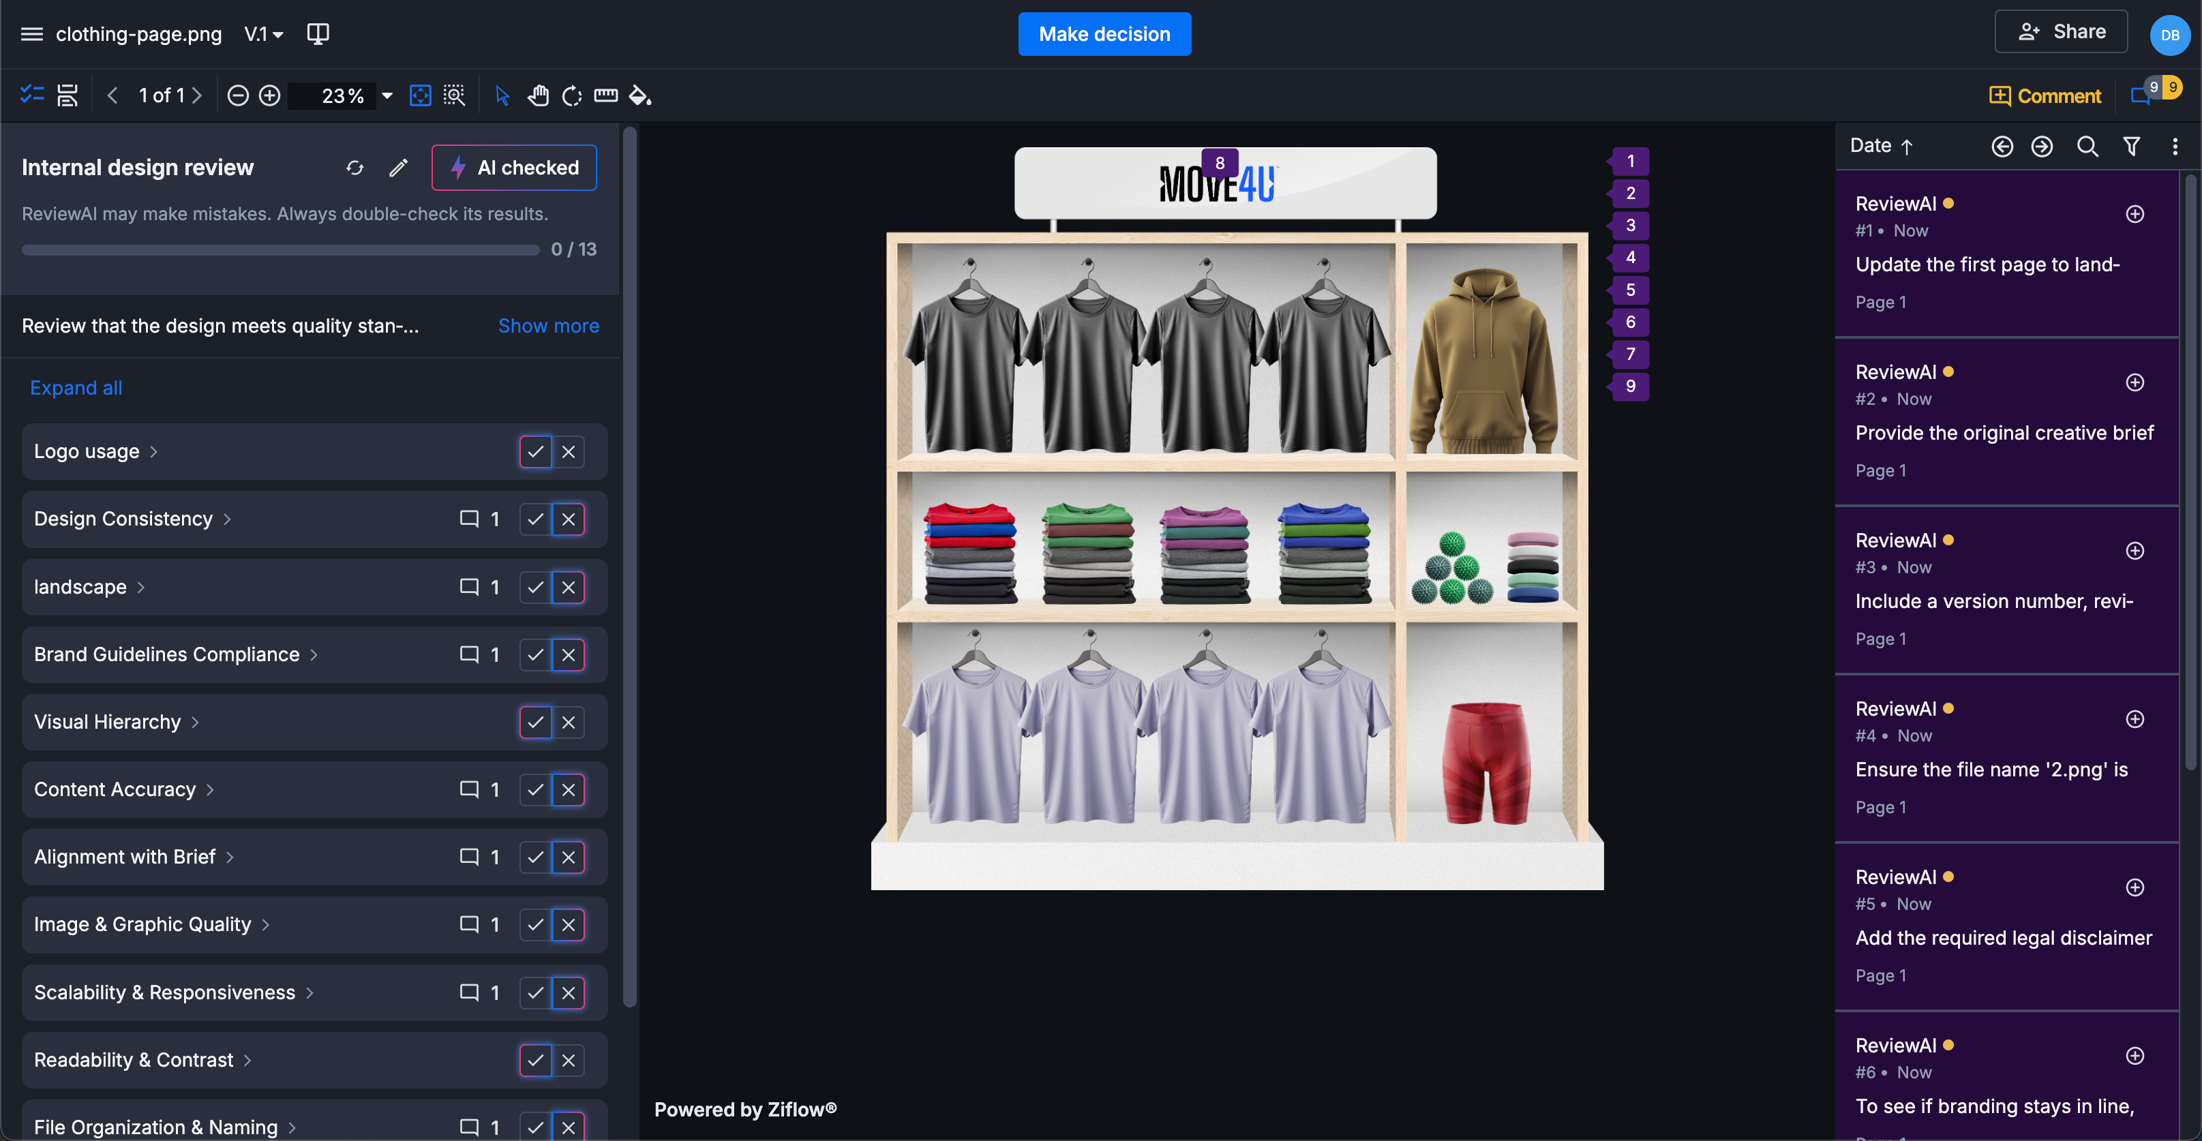Select the pointer cursor tool
2202x1141 pixels.
[x=502, y=95]
